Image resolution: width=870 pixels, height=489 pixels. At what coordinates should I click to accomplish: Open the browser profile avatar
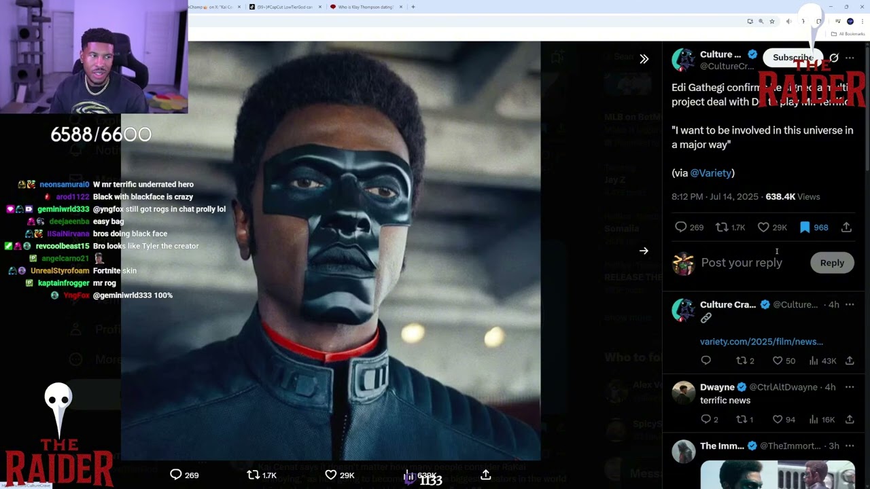click(x=850, y=21)
